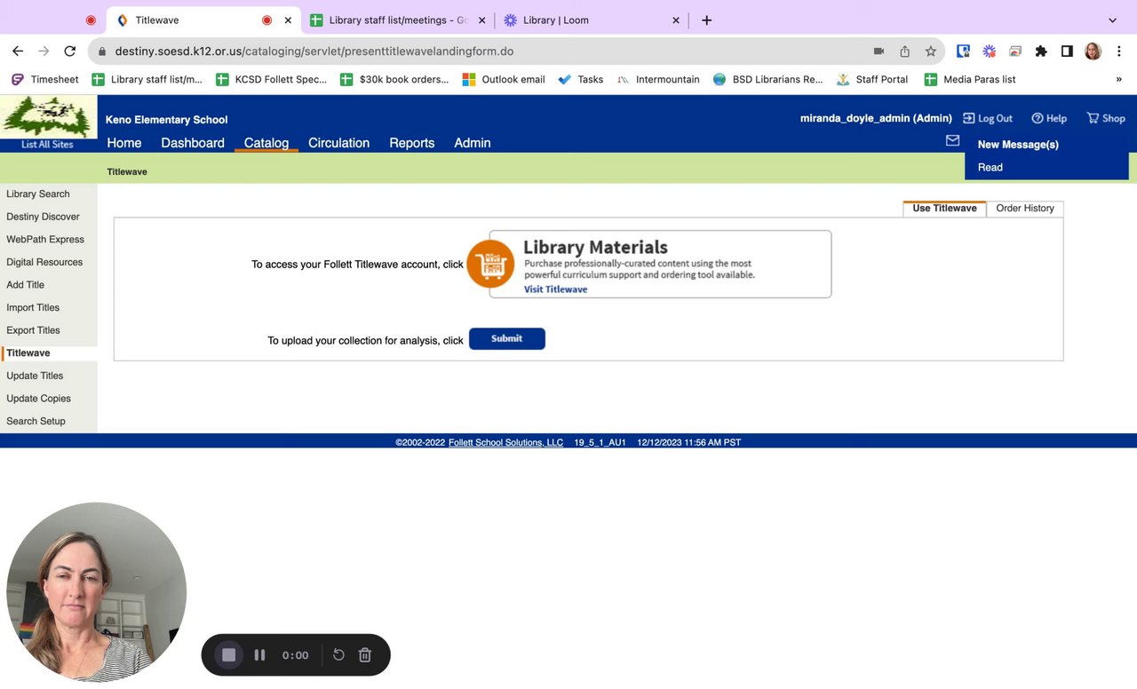1137x689 pixels.
Task: Open Destiny Discover in the sidebar
Action: (43, 217)
